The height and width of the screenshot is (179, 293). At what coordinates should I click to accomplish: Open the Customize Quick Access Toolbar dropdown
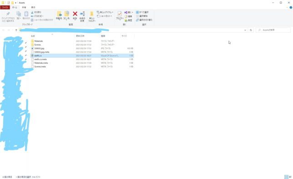coord(15,3)
